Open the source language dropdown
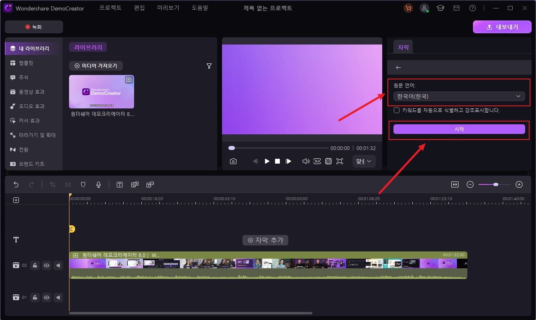536x320 pixels. pyautogui.click(x=459, y=96)
